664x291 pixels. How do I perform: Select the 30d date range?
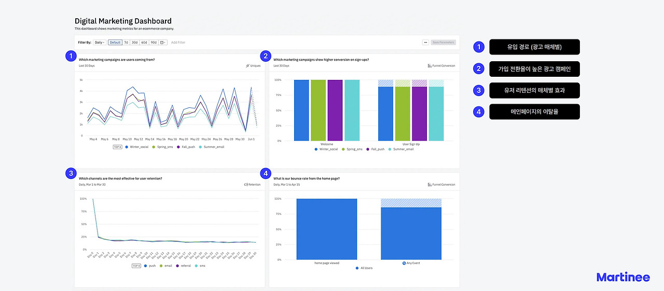[134, 43]
